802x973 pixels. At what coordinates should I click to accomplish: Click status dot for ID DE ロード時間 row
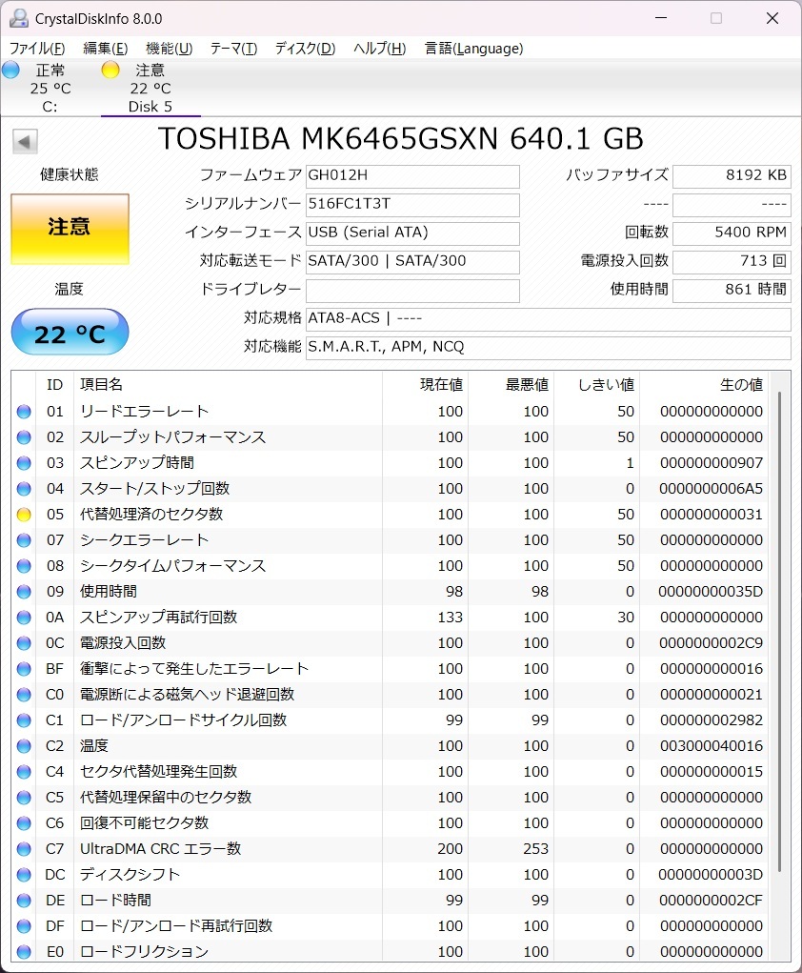tap(24, 901)
